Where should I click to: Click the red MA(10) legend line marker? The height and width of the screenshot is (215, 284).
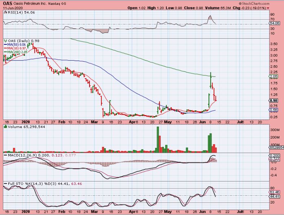(5, 48)
